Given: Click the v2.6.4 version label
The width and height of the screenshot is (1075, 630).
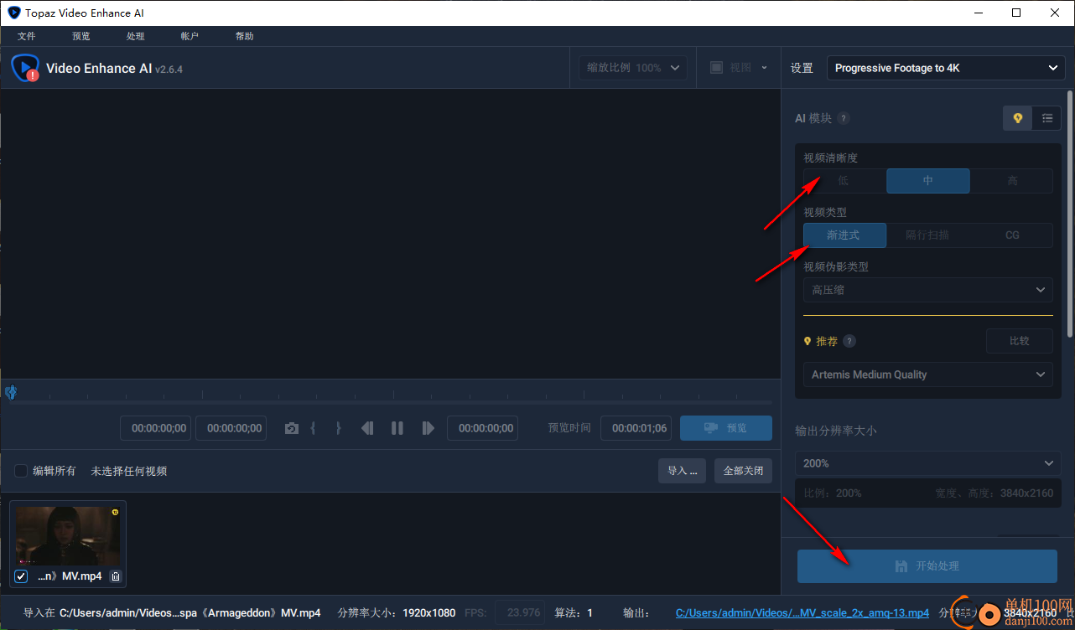Looking at the screenshot, I should pyautogui.click(x=169, y=69).
